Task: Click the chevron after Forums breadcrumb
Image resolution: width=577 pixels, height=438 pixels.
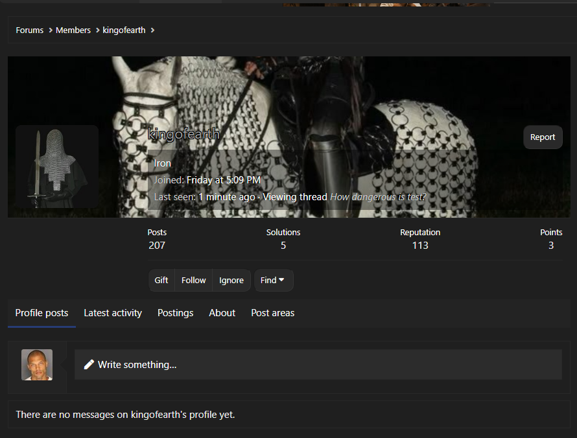Action: point(51,30)
